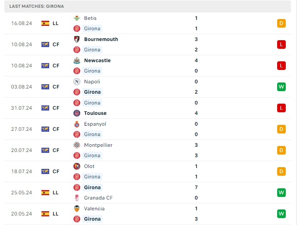Click the Espanyol club crest icon
Viewport: 297px width, 225px height.
point(77,124)
